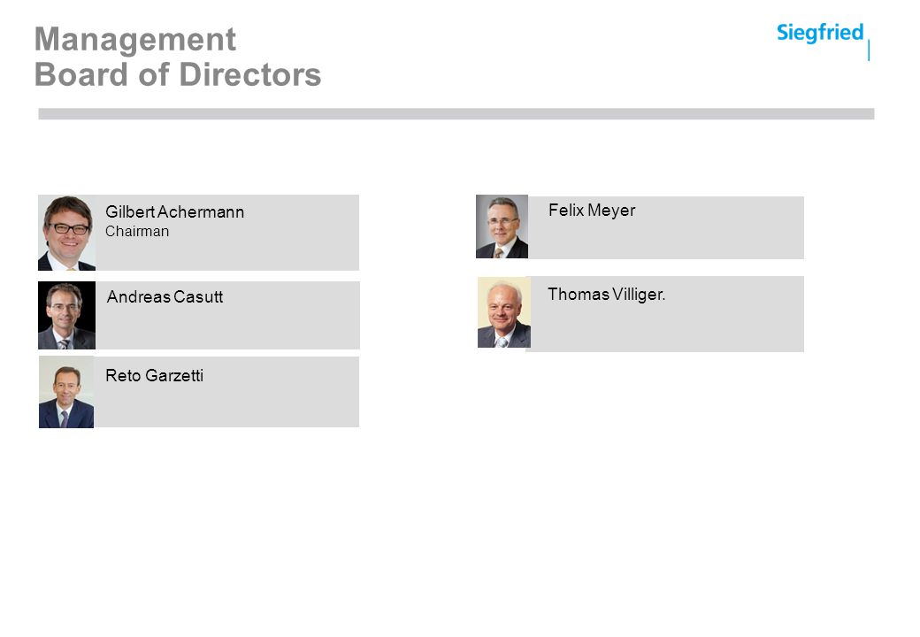Select the Felix Meyer name label

(x=592, y=210)
